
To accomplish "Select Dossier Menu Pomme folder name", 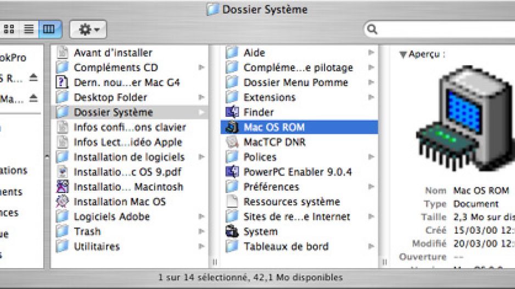I will point(295,82).
